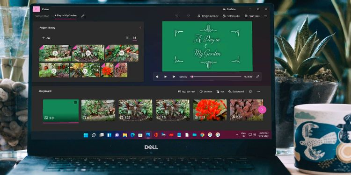Select the red flower photo in library
This screenshot has width=351, height=175.
(107, 70)
